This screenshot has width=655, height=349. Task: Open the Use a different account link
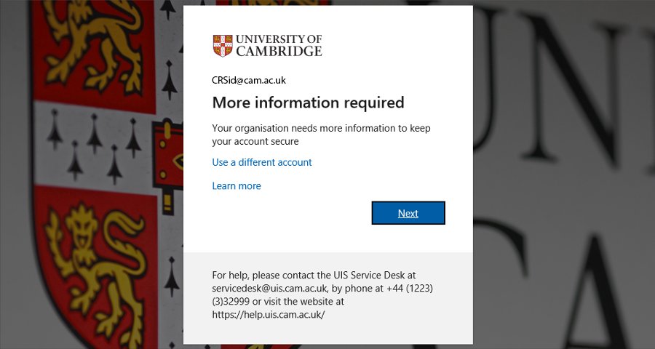[262, 162]
